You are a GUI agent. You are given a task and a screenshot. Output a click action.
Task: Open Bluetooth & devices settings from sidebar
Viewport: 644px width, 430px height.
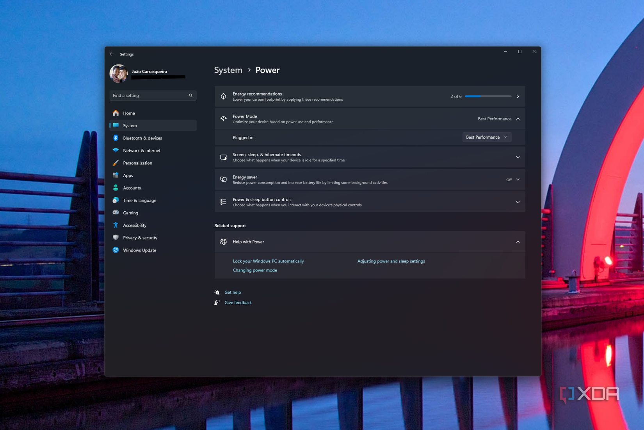tap(143, 138)
